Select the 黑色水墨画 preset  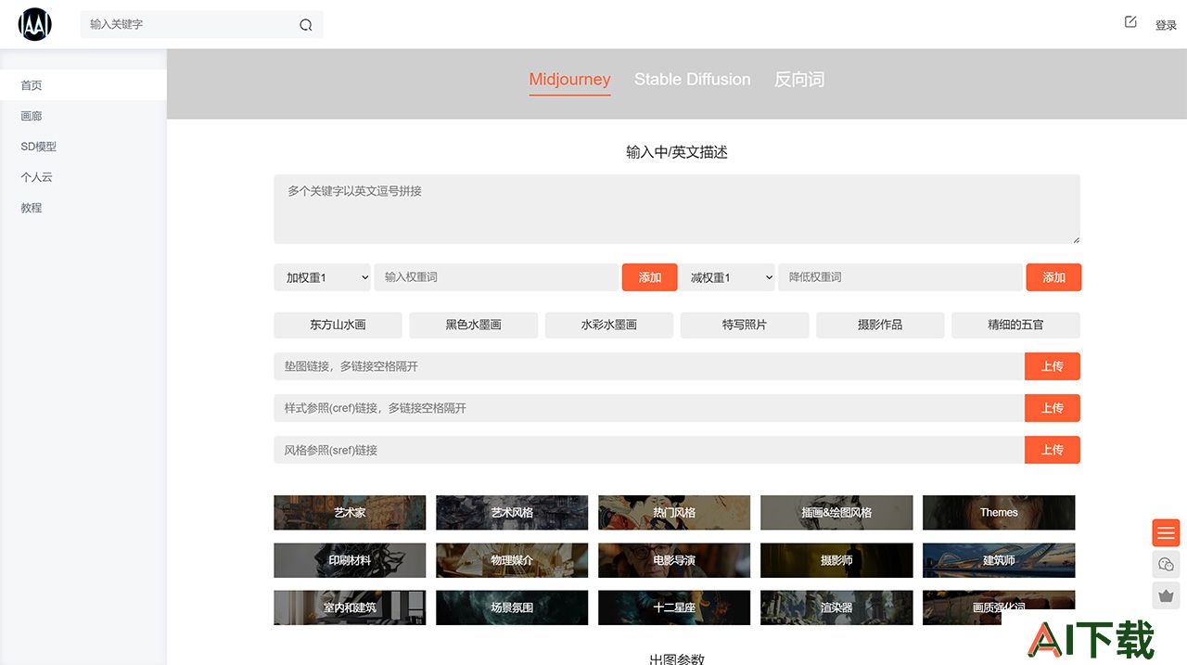(473, 325)
